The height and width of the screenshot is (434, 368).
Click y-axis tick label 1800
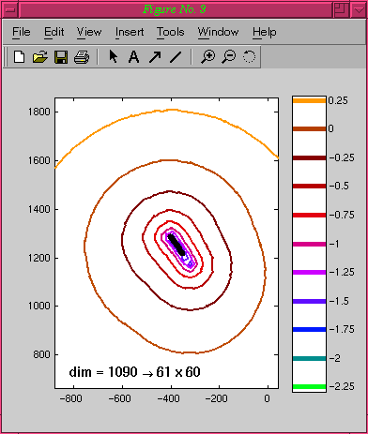(x=38, y=112)
